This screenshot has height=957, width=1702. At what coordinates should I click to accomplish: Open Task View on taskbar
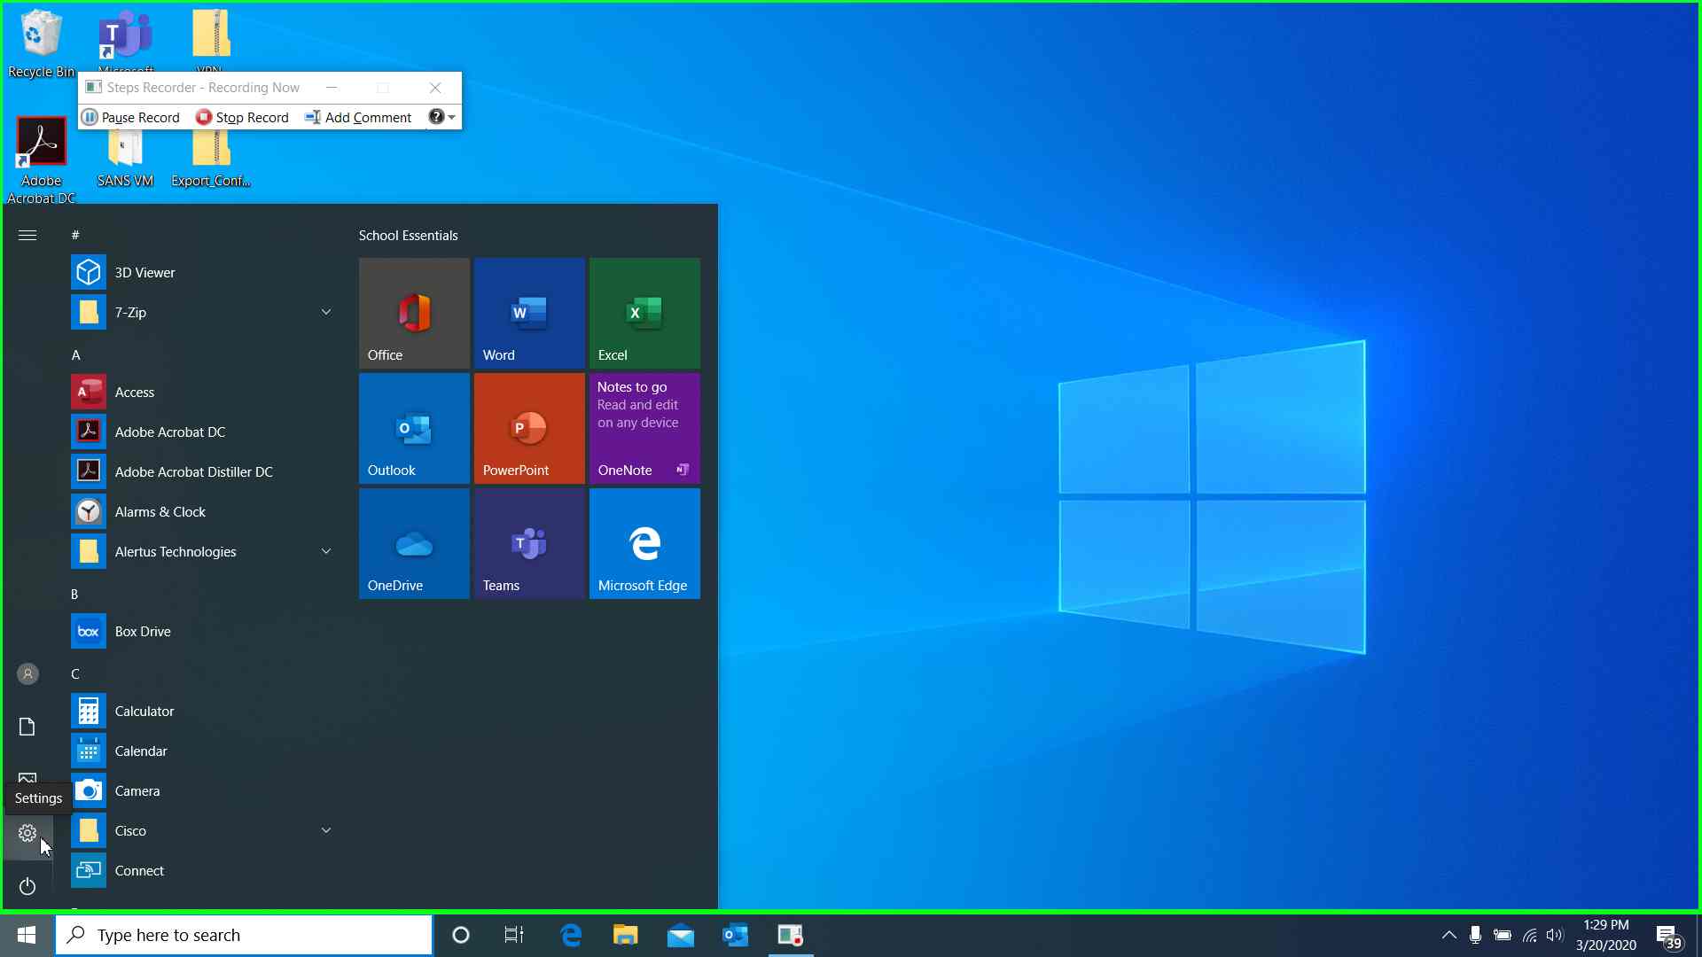pyautogui.click(x=513, y=935)
